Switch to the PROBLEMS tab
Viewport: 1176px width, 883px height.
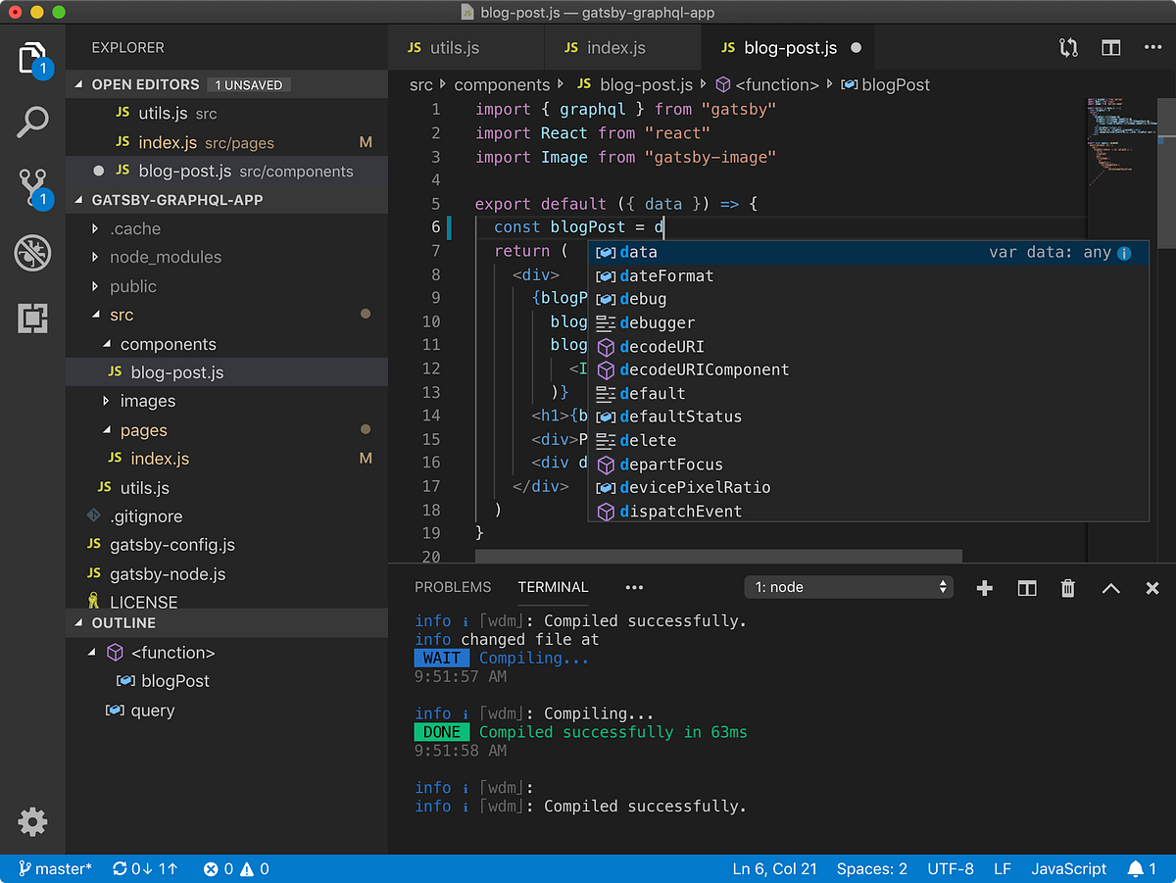pos(453,587)
